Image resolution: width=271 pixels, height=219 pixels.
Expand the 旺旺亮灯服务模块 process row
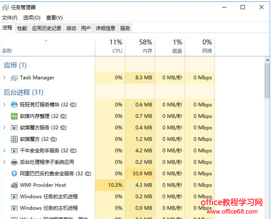(5, 105)
